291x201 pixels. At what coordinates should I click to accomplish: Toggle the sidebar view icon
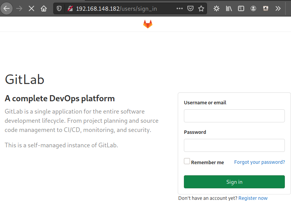point(241,8)
